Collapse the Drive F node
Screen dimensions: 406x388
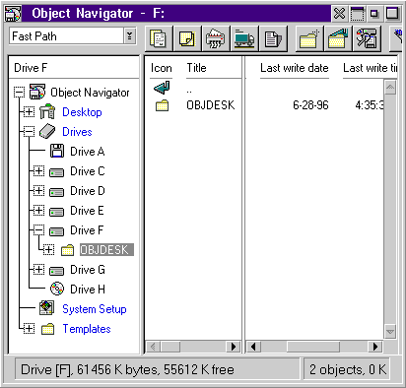click(x=38, y=229)
